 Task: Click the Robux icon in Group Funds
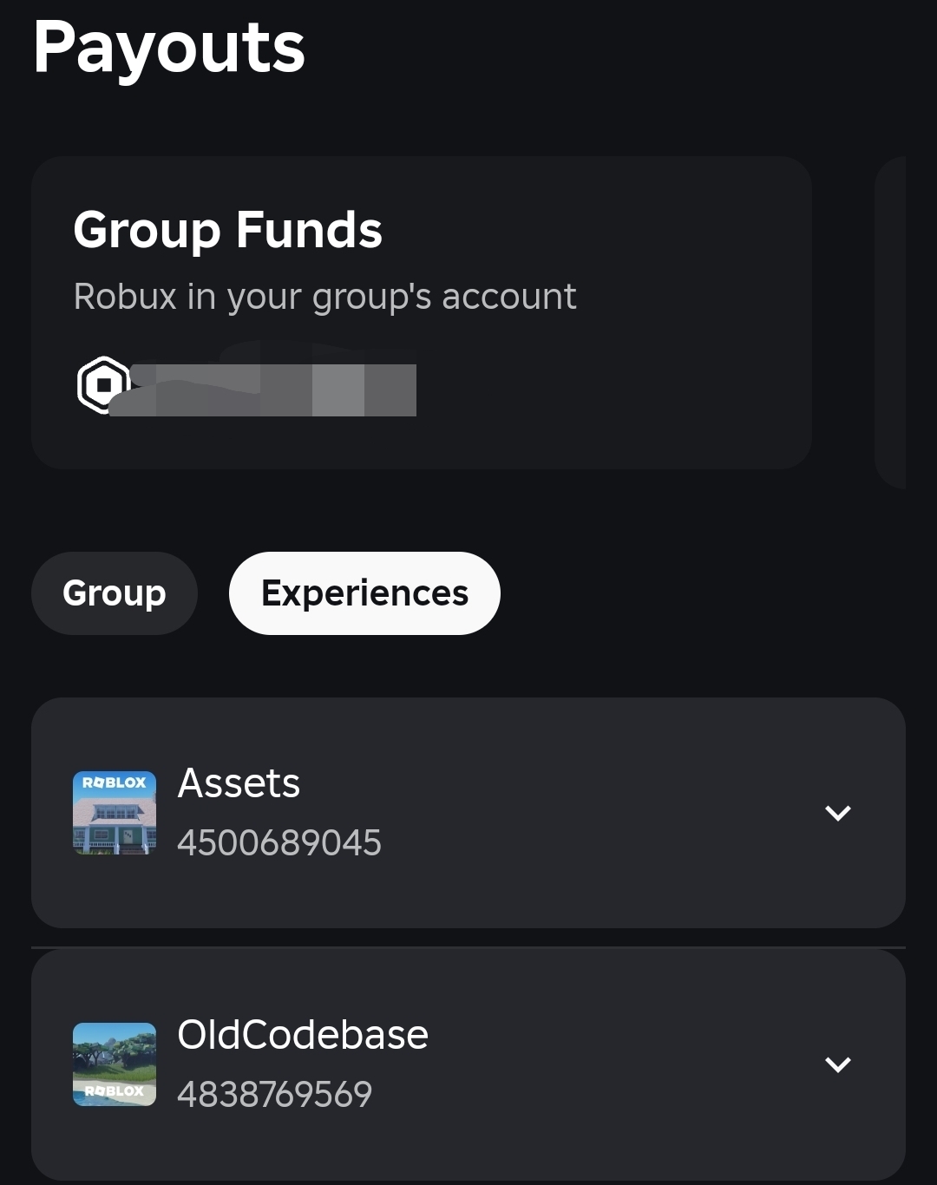[x=103, y=384]
